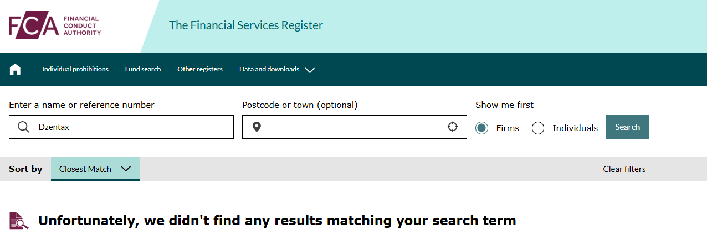Viewport: 707px width, 250px height.
Task: Click The Financial Services Register title
Action: pos(246,25)
